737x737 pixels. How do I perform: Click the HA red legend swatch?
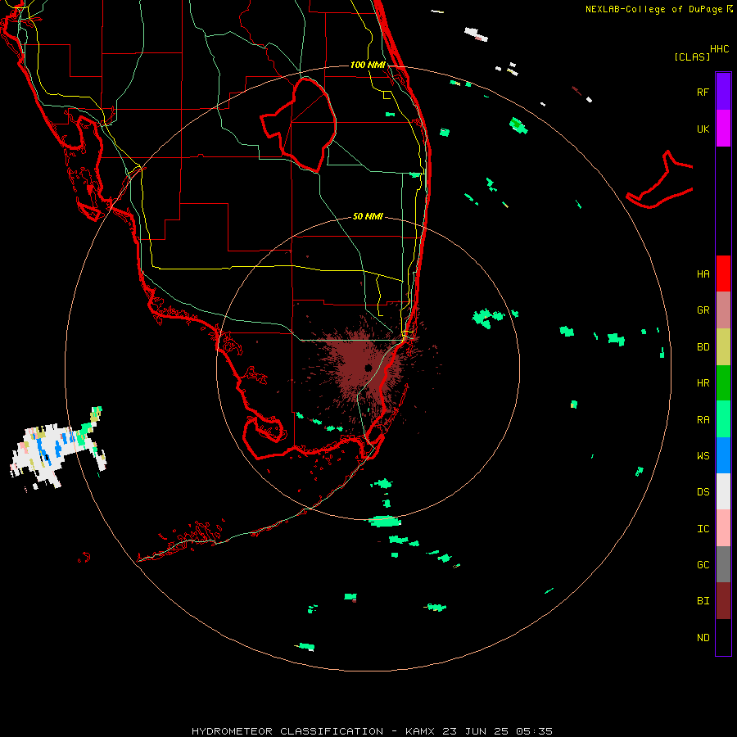point(723,273)
